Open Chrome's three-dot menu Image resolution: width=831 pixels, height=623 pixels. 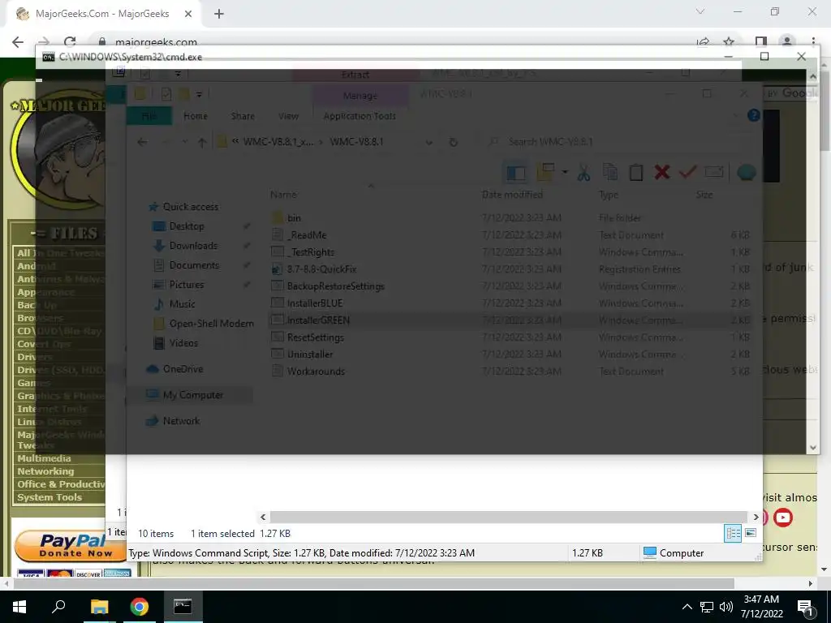tap(813, 42)
